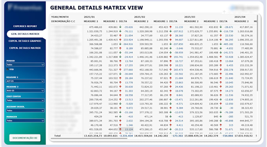
Task: Open the MEASURE 1 dropdown showing ACT-25
Action: point(25,81)
